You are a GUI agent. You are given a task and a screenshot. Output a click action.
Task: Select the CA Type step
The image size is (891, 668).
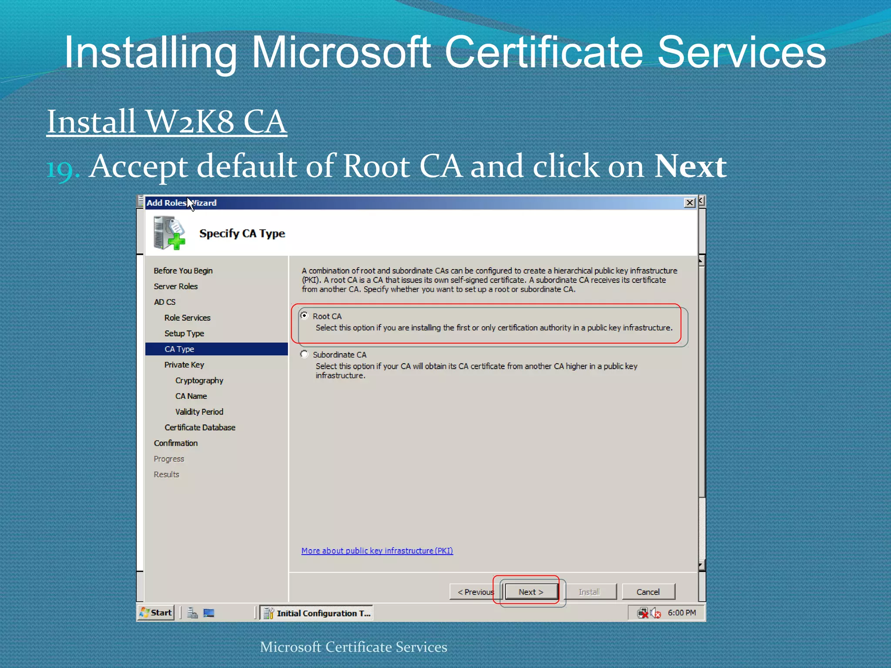click(217, 349)
